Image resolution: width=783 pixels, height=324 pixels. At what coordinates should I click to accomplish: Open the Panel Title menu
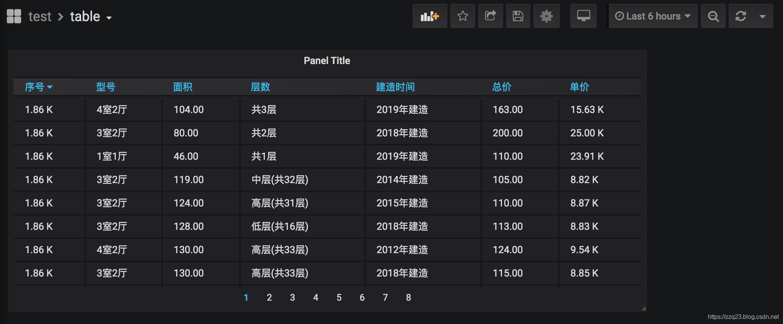[327, 61]
